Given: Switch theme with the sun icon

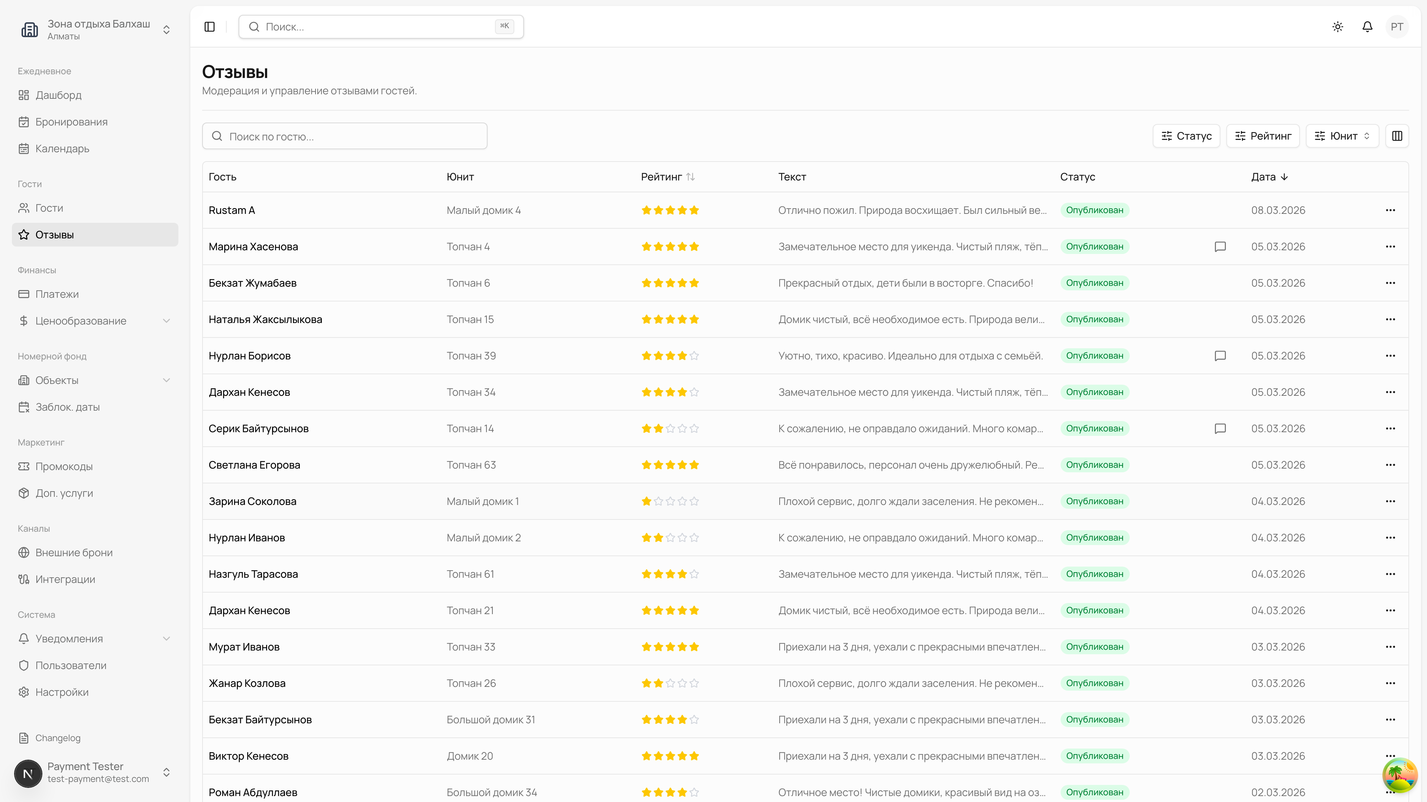Looking at the screenshot, I should (1337, 27).
